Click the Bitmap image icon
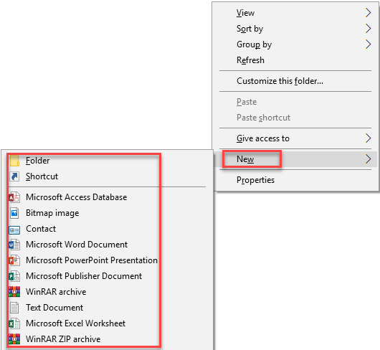The width and height of the screenshot is (380, 350). coord(14,213)
